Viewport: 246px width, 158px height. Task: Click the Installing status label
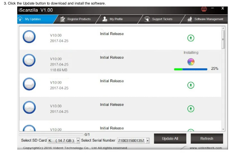click(191, 53)
